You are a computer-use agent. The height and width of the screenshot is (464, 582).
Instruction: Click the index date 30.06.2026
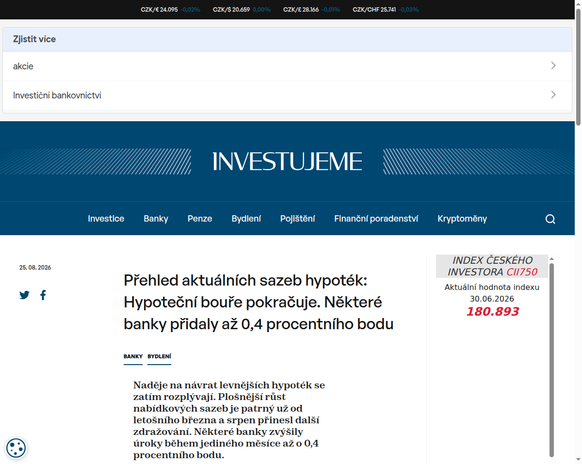[492, 299]
